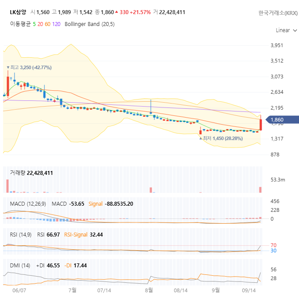
Task: Click the 2,195 price axis label
Action: click(x=277, y=107)
